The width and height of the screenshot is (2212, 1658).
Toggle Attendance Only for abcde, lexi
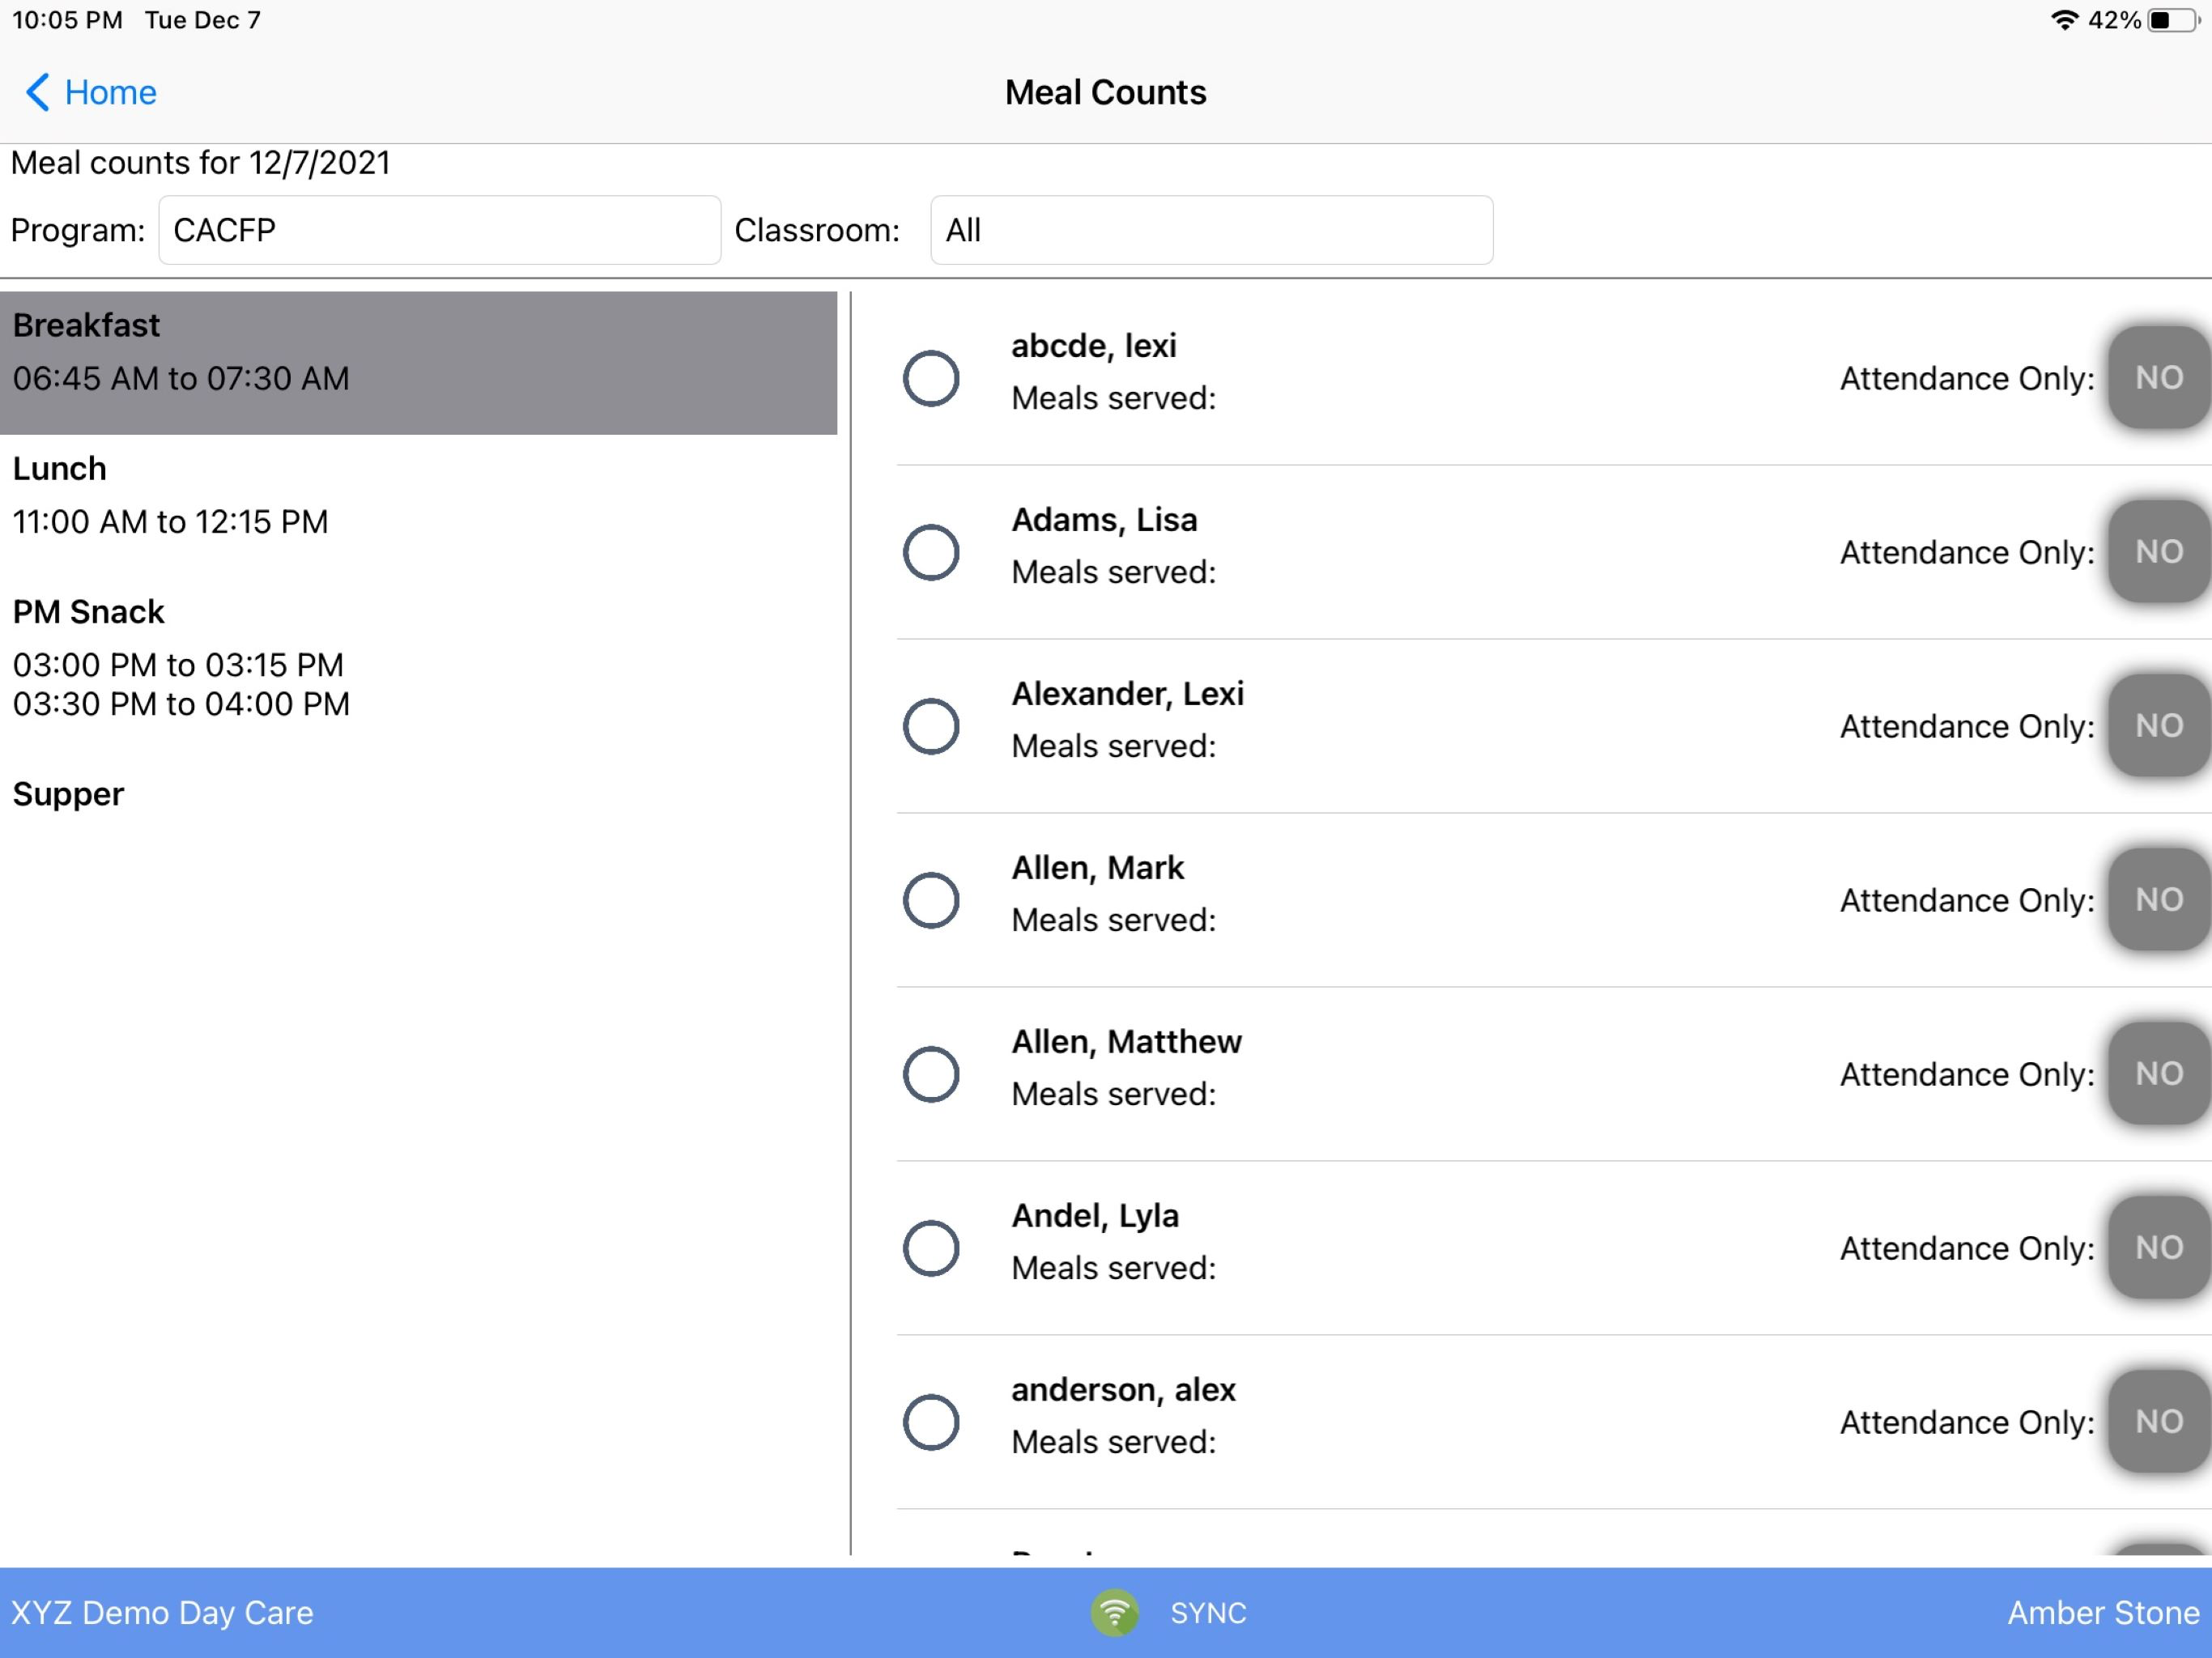click(2159, 377)
